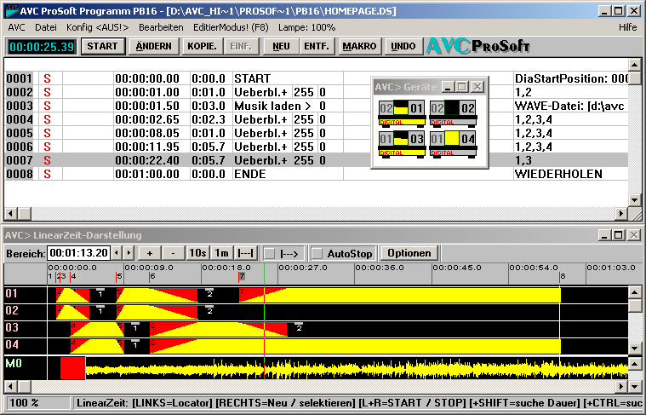Screen dimensions: 646x415
Task: Select cue row 0007 in the list
Action: pyautogui.click(x=316, y=160)
